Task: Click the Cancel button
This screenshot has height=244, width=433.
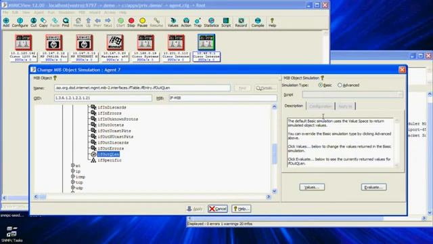Action: [218, 209]
